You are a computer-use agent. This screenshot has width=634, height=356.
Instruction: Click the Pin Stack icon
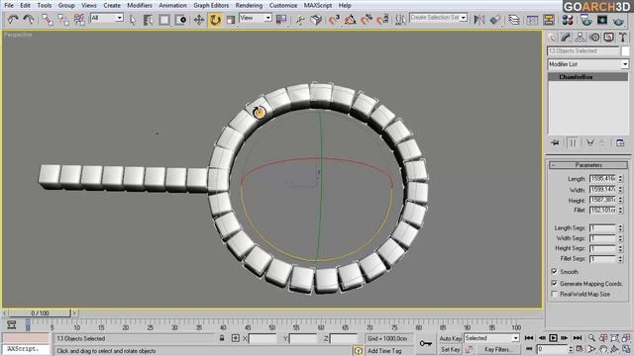coord(556,142)
